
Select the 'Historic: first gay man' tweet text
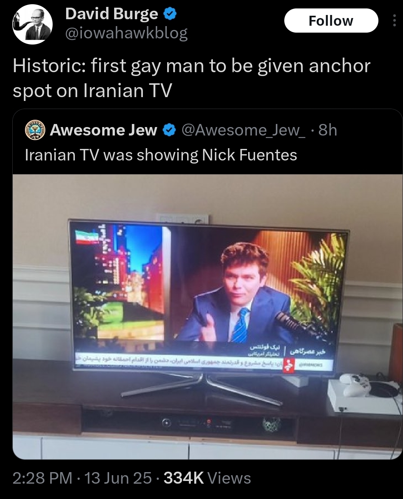[191, 78]
